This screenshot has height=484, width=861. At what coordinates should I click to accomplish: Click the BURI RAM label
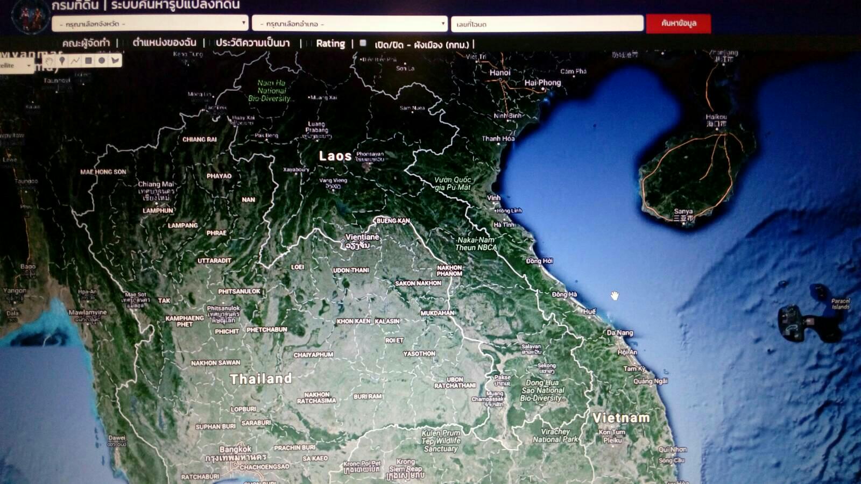pos(368,396)
